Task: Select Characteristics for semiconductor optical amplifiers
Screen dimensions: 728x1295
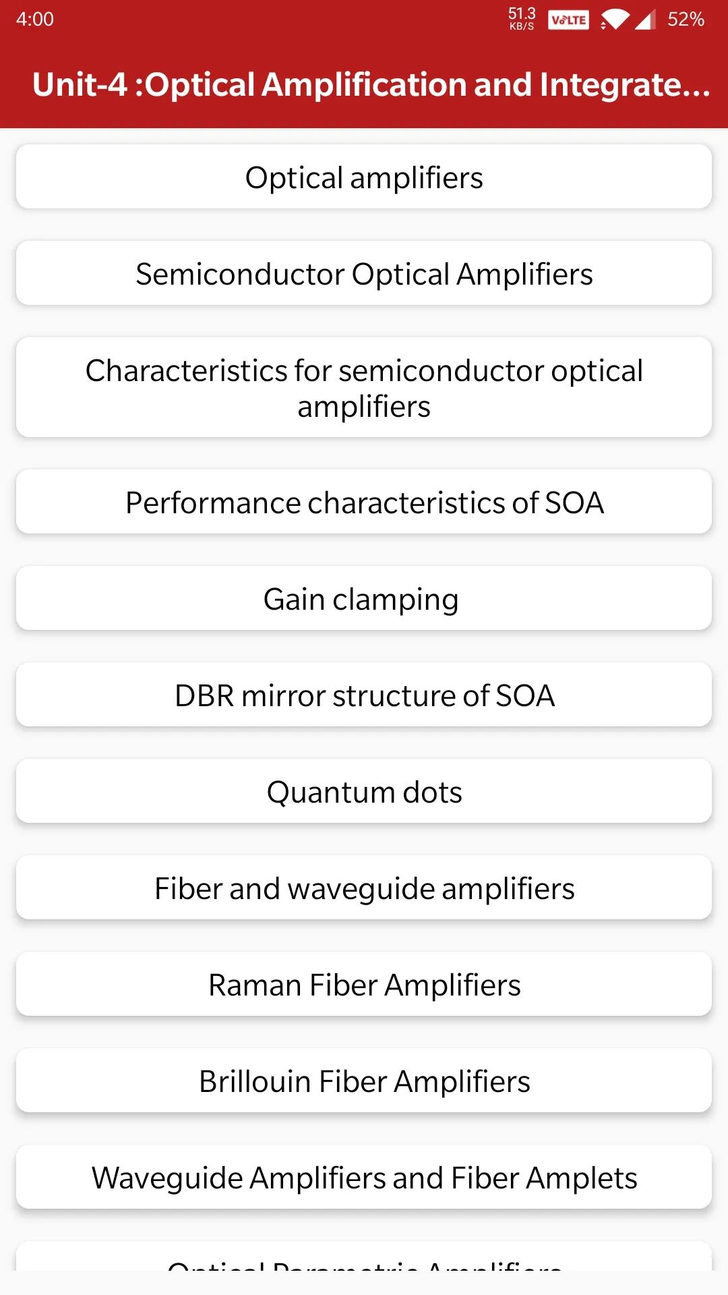Action: coord(364,388)
